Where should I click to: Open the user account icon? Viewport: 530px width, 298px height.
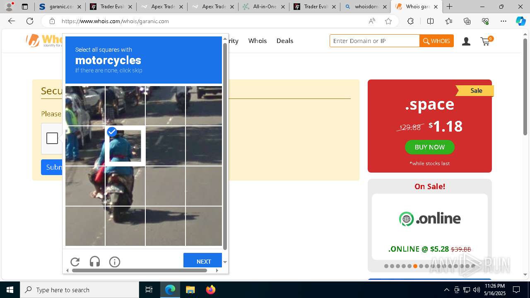click(466, 41)
